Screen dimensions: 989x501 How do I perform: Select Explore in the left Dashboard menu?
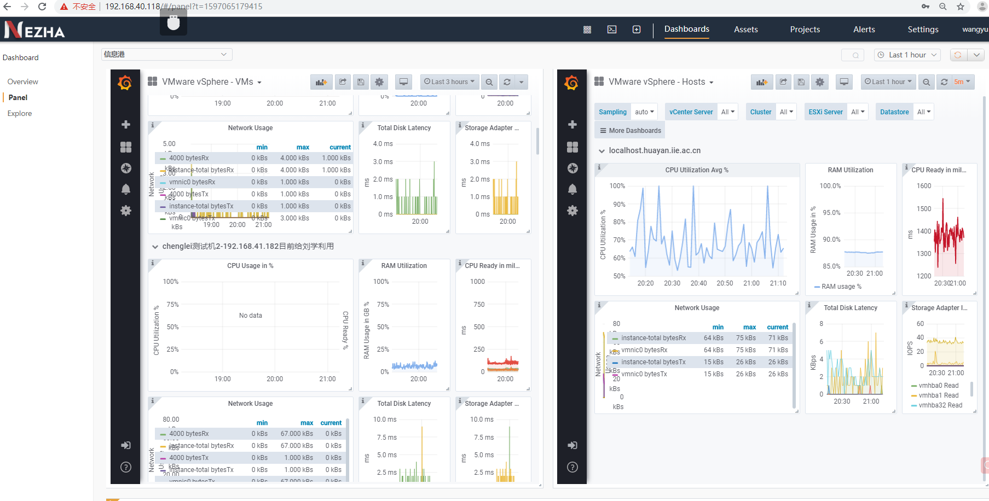[20, 113]
